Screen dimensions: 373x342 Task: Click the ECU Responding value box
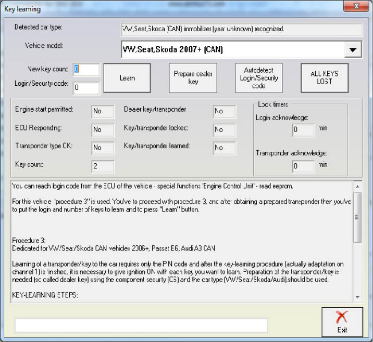pyautogui.click(x=103, y=129)
